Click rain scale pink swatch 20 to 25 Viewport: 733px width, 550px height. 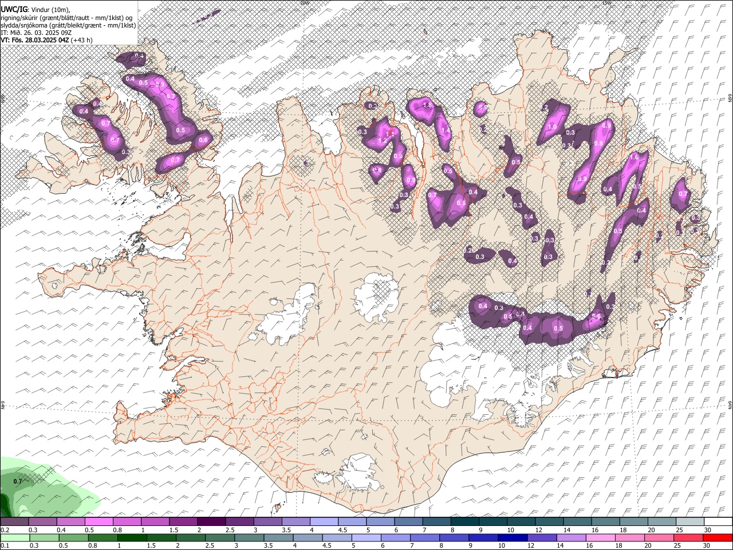(x=659, y=537)
